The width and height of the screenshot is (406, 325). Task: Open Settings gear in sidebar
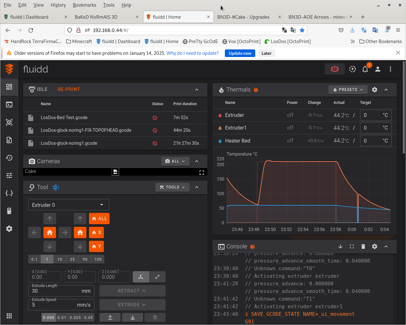tap(9, 229)
